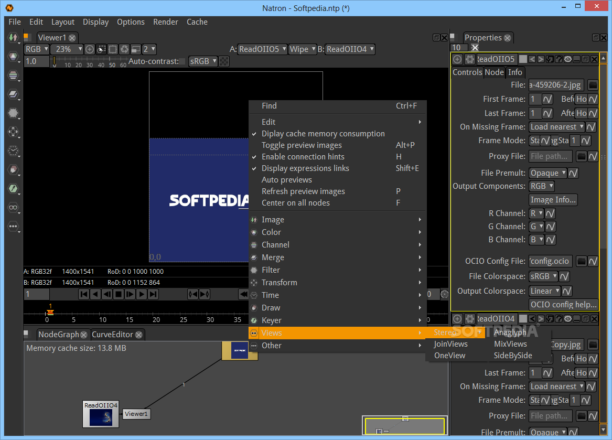Open the Cache menu

tap(197, 22)
